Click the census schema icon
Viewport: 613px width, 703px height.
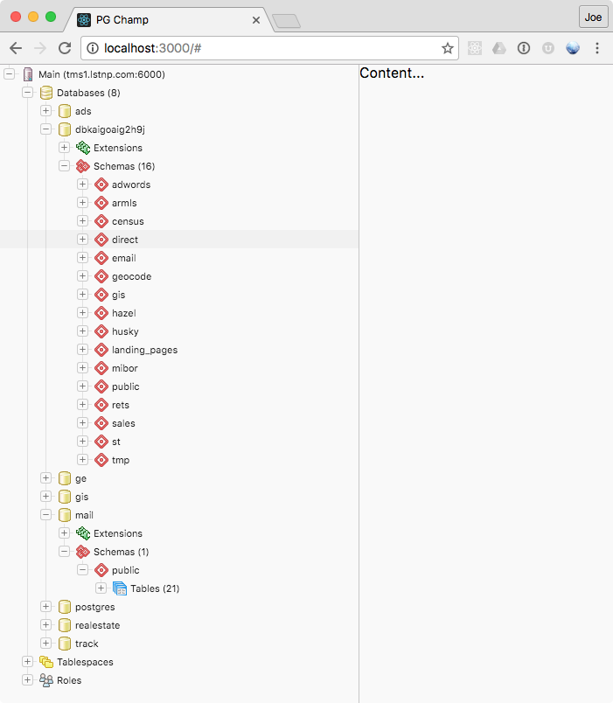(x=101, y=221)
